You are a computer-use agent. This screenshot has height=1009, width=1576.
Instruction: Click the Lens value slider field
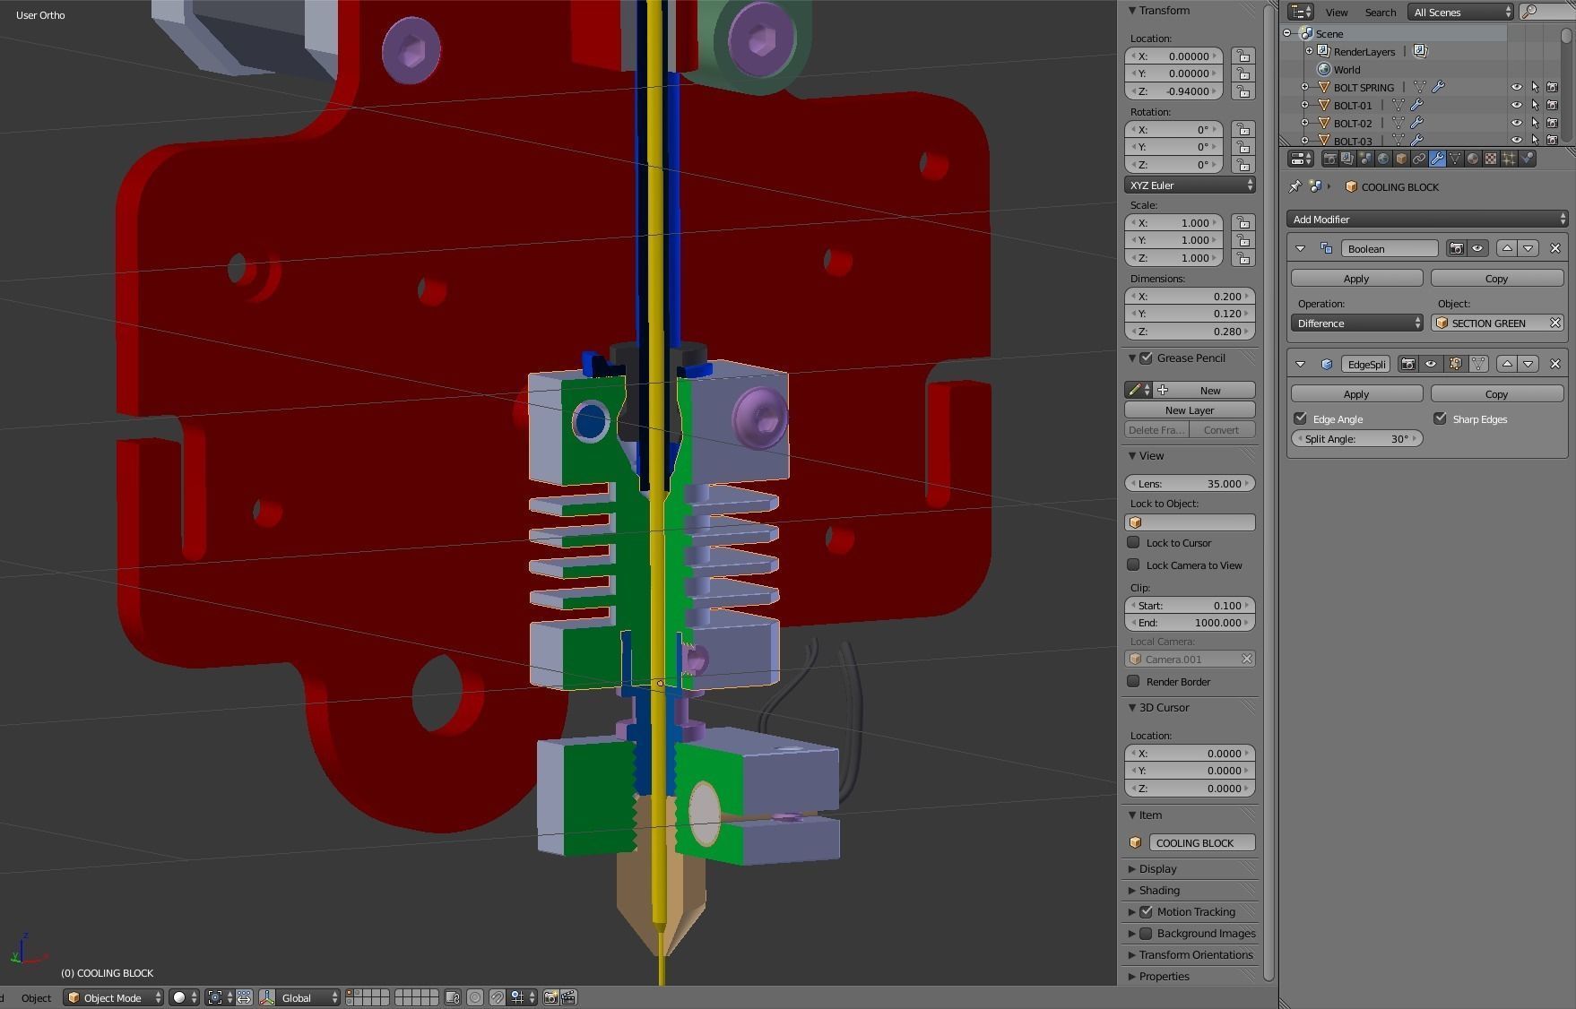(x=1190, y=483)
